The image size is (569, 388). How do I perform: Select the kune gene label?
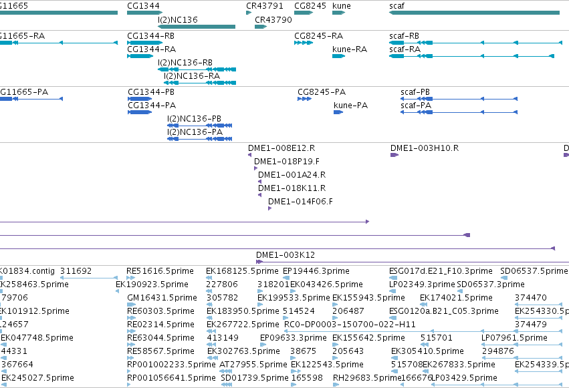(342, 6)
